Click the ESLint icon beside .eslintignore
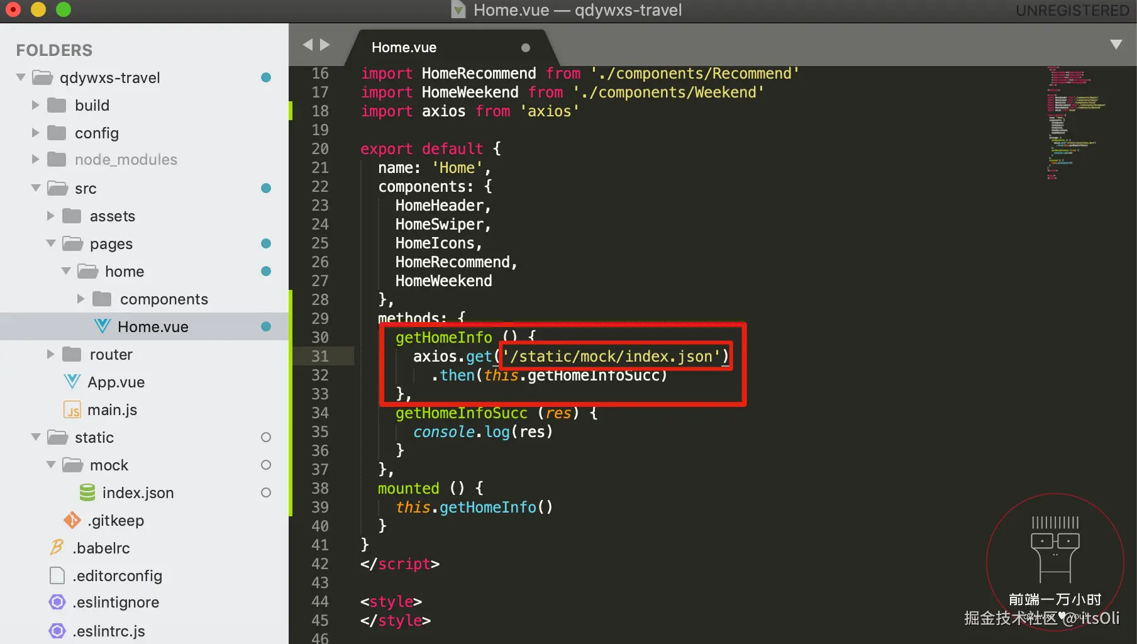Viewport: 1137px width, 644px height. coord(57,602)
